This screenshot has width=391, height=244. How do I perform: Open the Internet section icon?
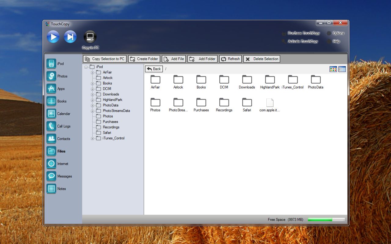point(51,164)
